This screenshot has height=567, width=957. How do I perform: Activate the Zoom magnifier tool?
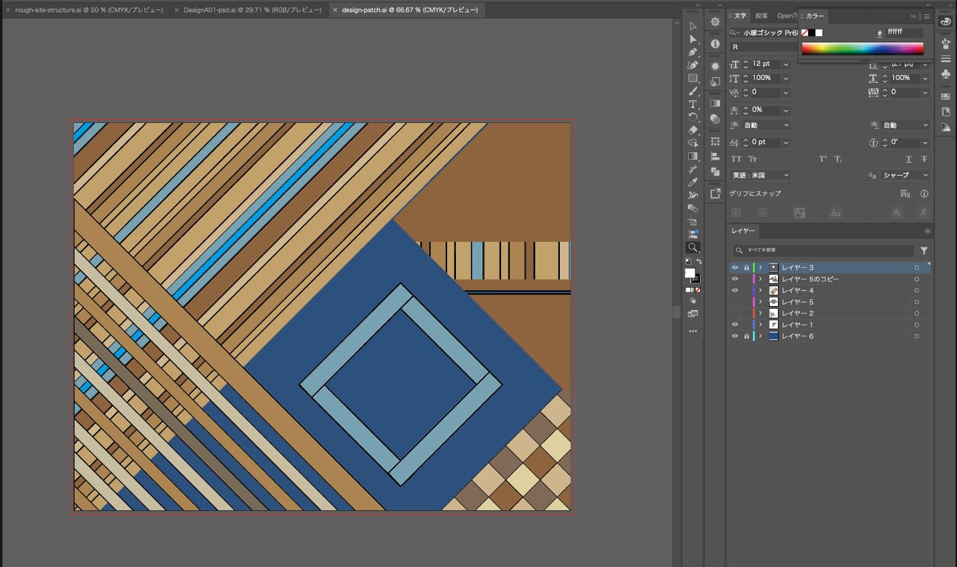coord(692,247)
